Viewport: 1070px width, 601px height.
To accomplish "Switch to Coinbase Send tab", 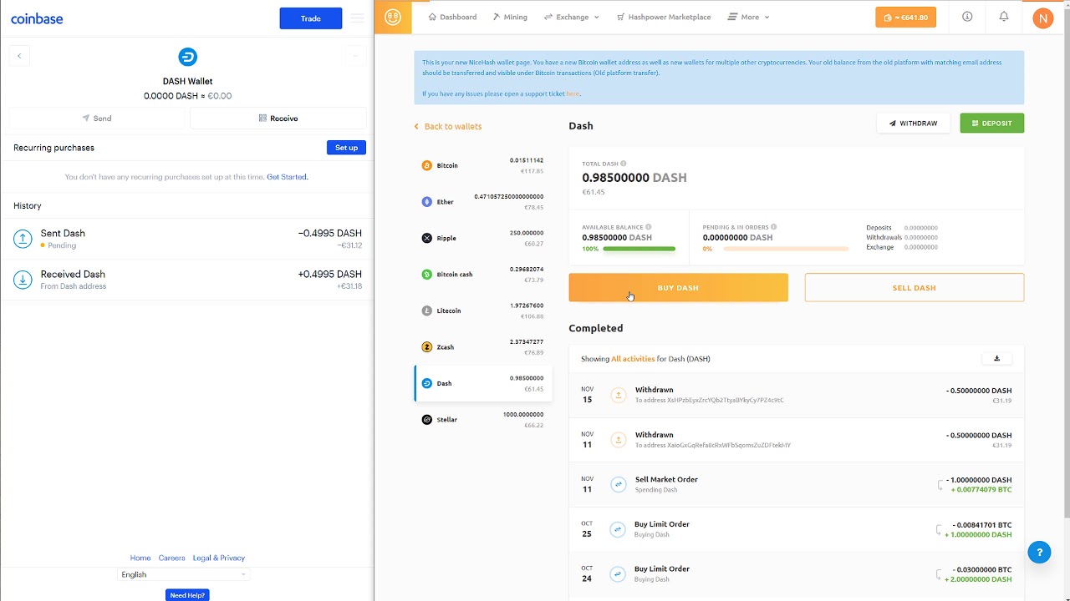I will coord(97,119).
